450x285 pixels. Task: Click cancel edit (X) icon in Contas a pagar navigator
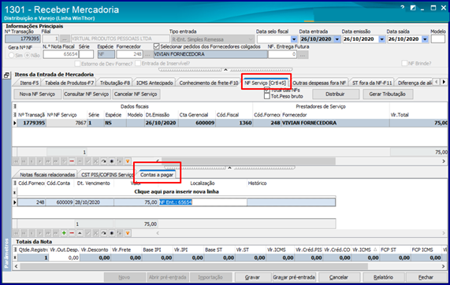pos(96,233)
